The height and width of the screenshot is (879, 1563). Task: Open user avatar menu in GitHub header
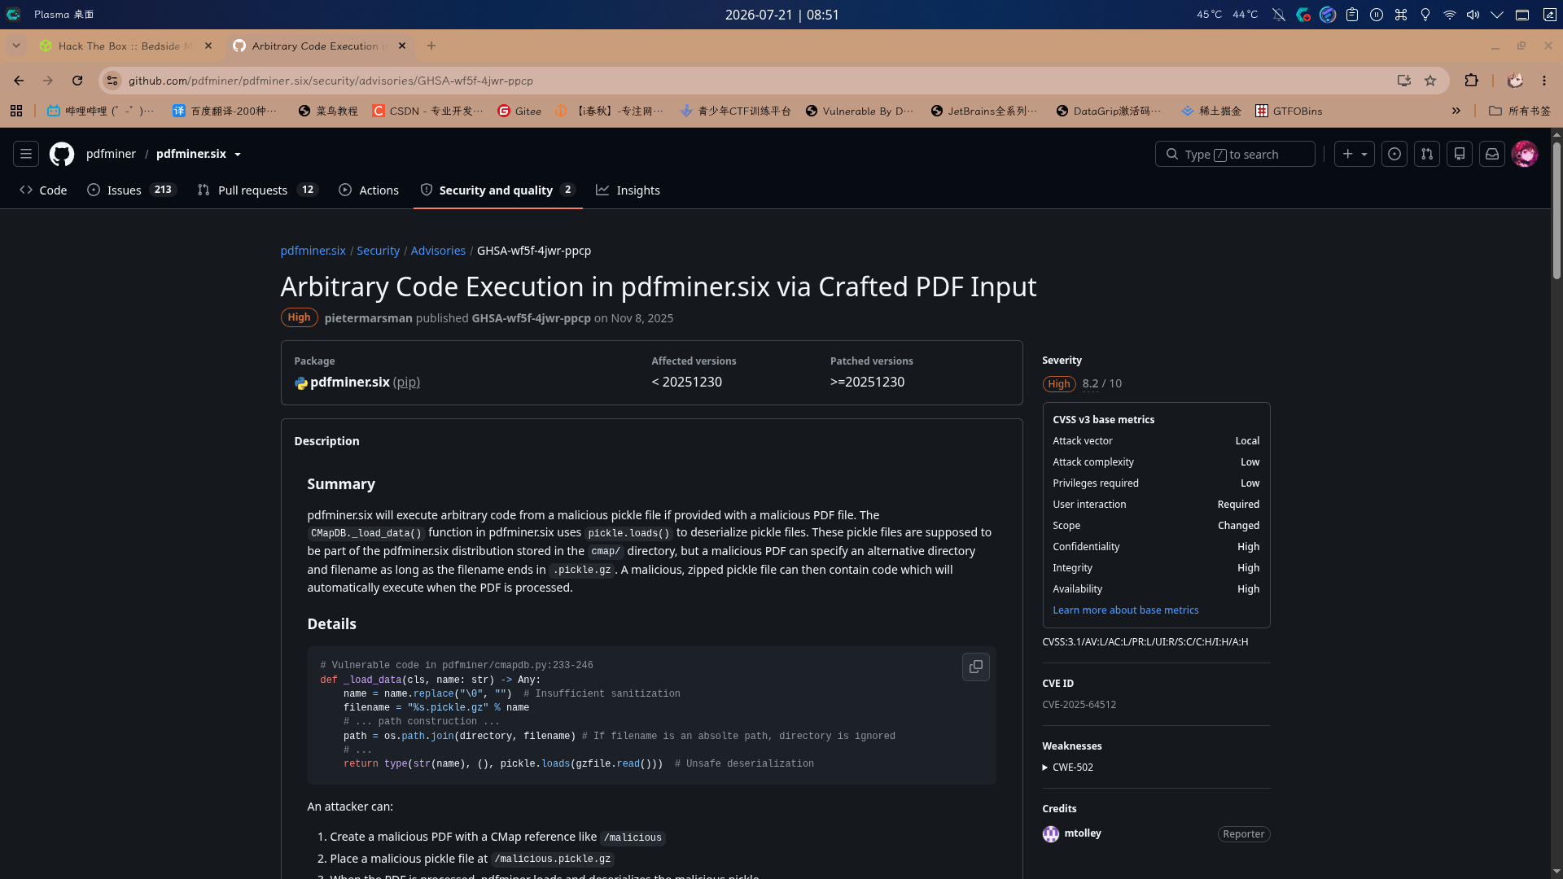(1525, 154)
